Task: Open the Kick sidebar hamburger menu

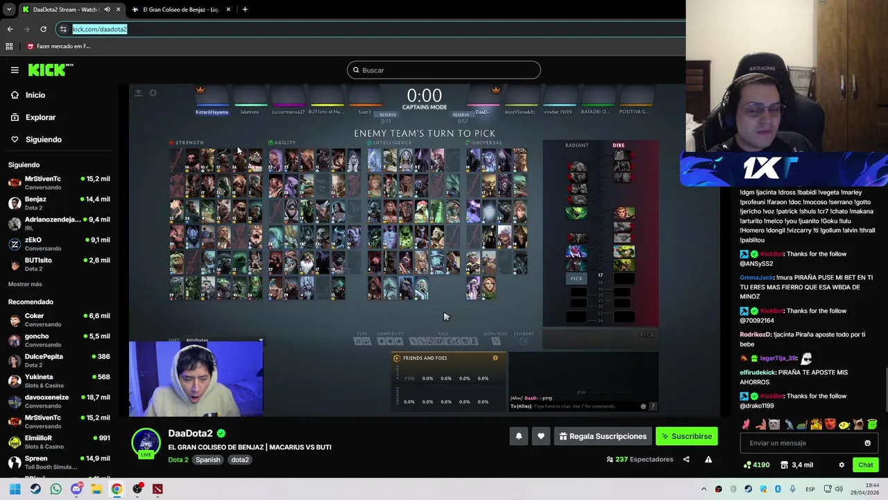Action: pyautogui.click(x=15, y=70)
